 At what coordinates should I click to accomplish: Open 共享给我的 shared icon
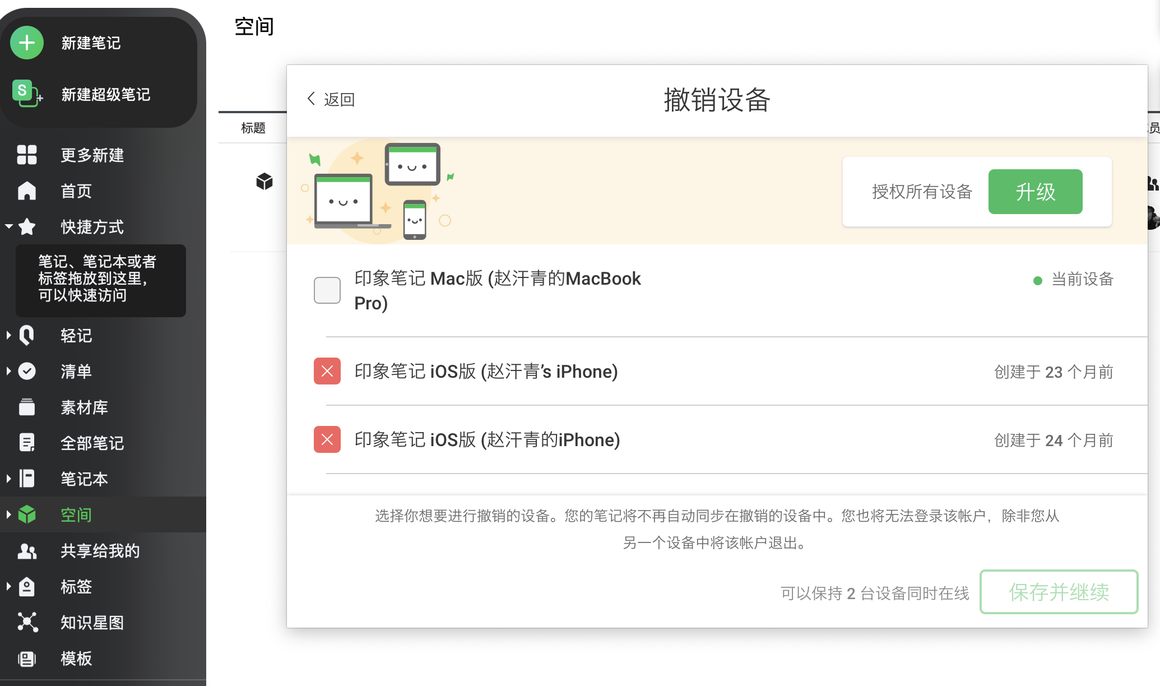(27, 551)
